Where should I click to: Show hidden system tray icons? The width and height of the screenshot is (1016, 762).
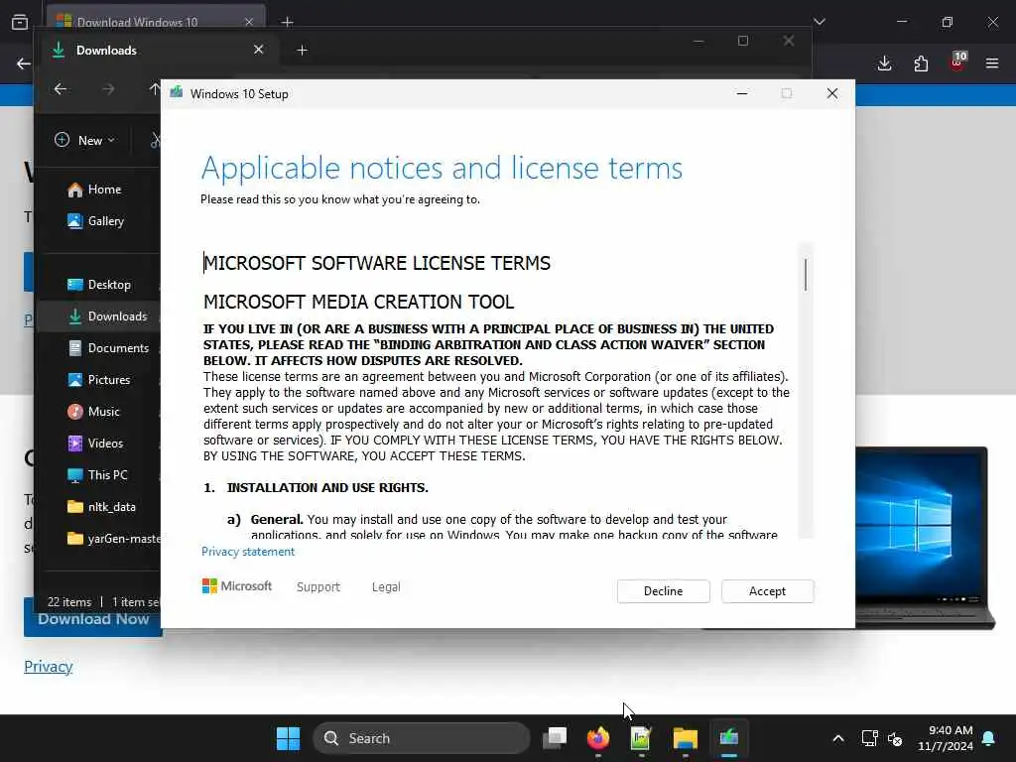pyautogui.click(x=837, y=738)
